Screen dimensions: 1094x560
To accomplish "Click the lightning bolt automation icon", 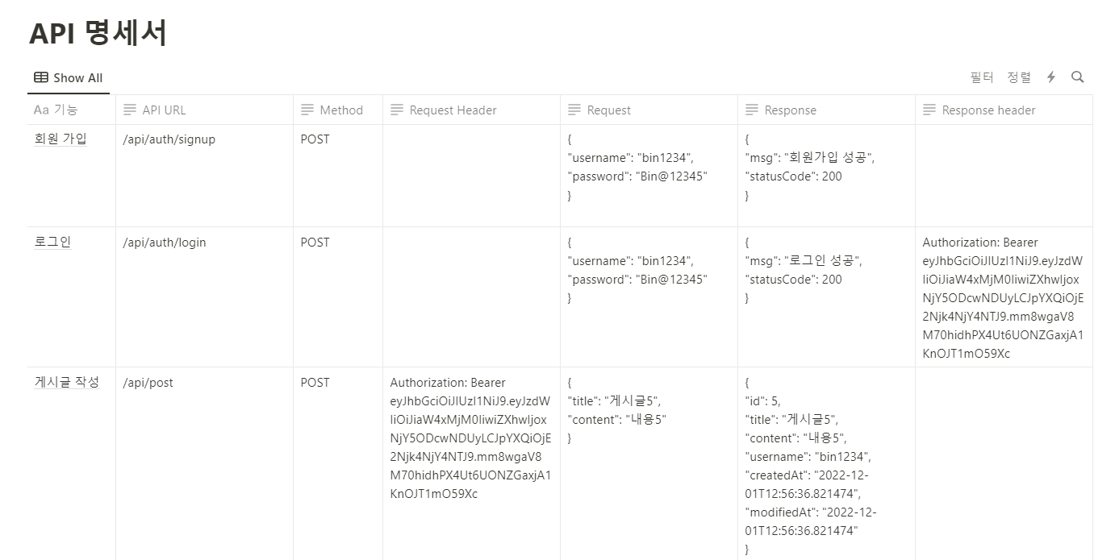I will (x=1051, y=77).
